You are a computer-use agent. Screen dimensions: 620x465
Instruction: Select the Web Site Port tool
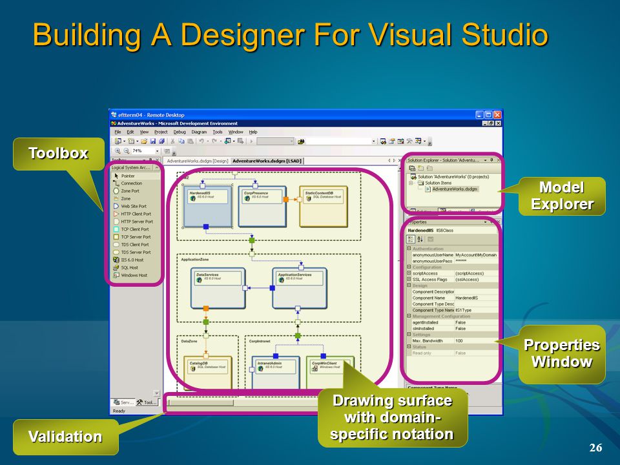tap(136, 207)
